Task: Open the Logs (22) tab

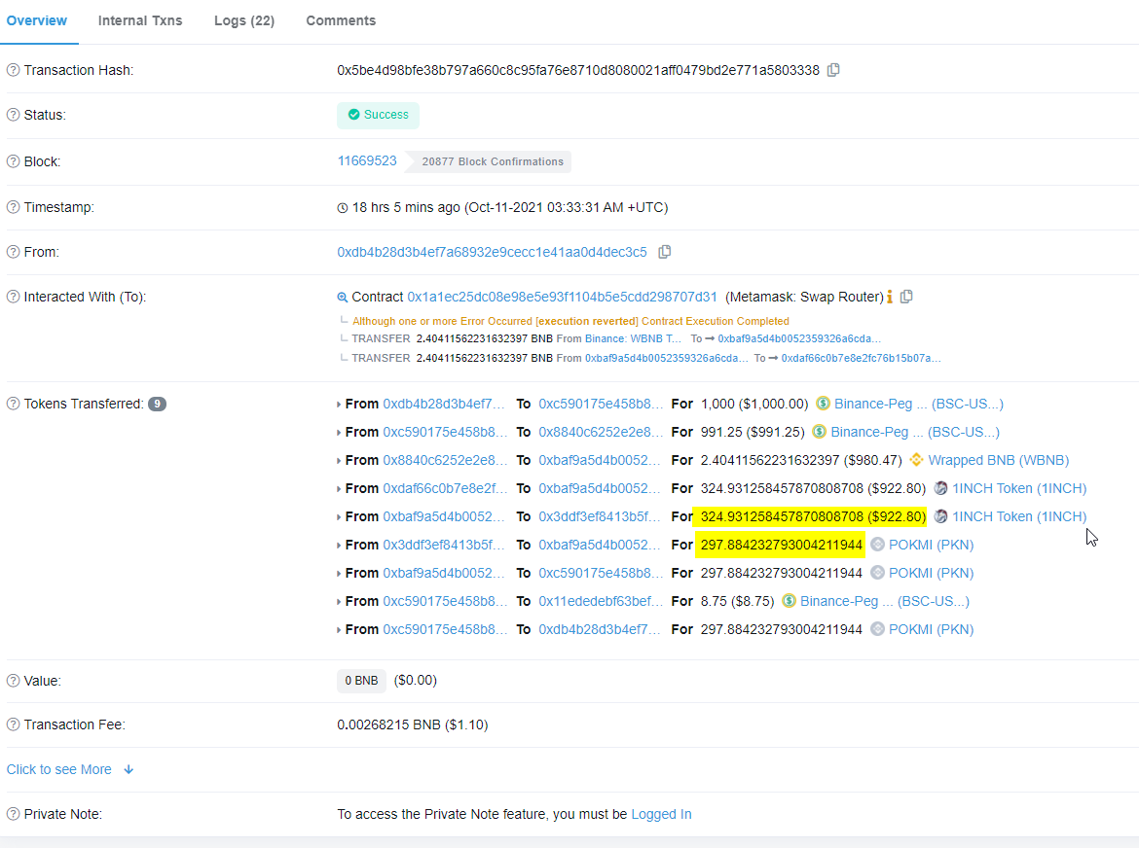Action: [x=243, y=19]
